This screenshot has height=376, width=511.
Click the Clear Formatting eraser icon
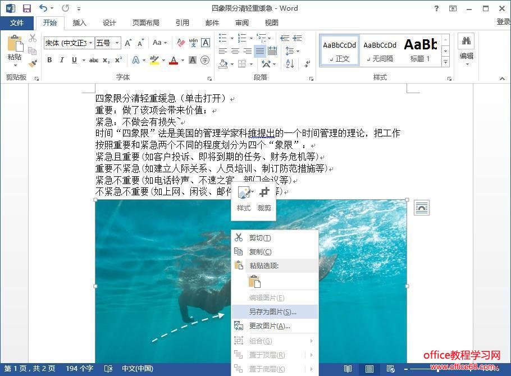coord(181,43)
